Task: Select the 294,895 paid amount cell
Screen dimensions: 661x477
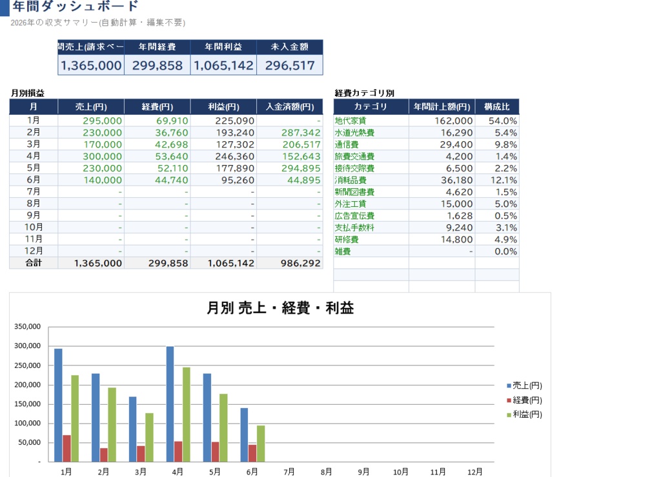Action: 290,168
